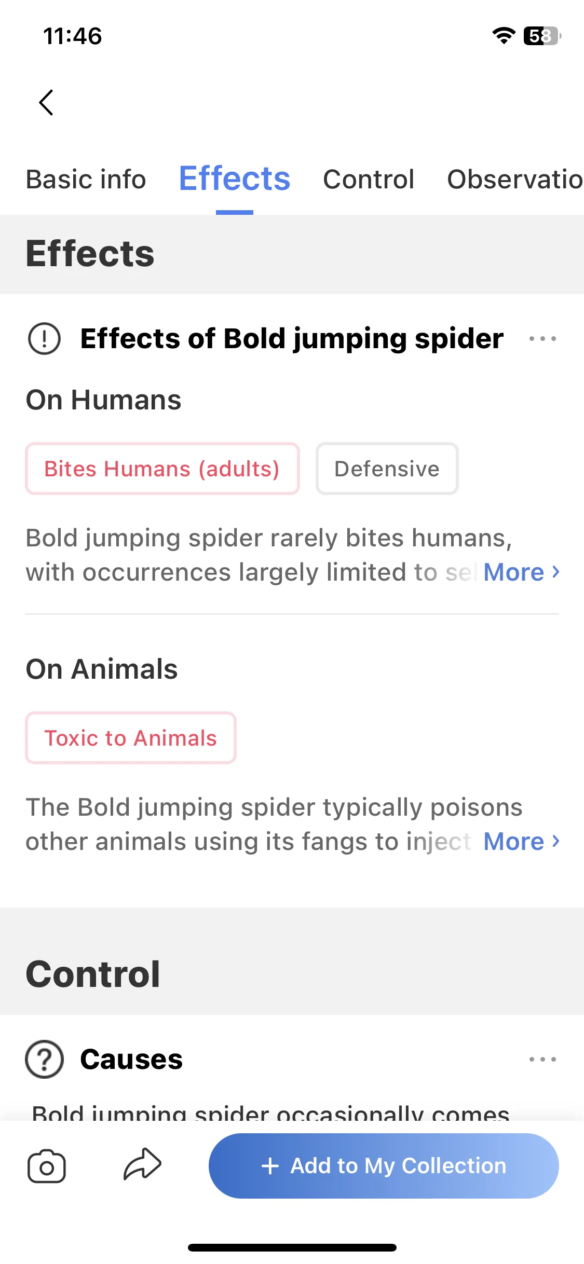
Task: Click Add to My Collection button
Action: (x=384, y=1166)
